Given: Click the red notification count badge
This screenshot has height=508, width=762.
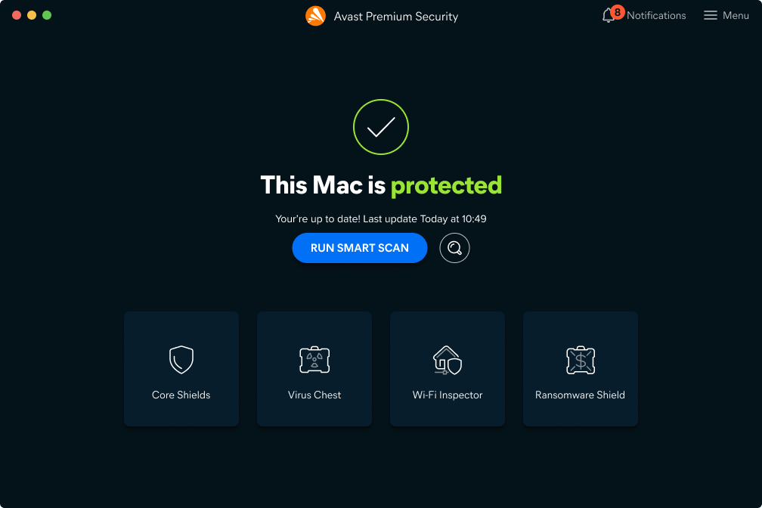Looking at the screenshot, I should pos(617,11).
